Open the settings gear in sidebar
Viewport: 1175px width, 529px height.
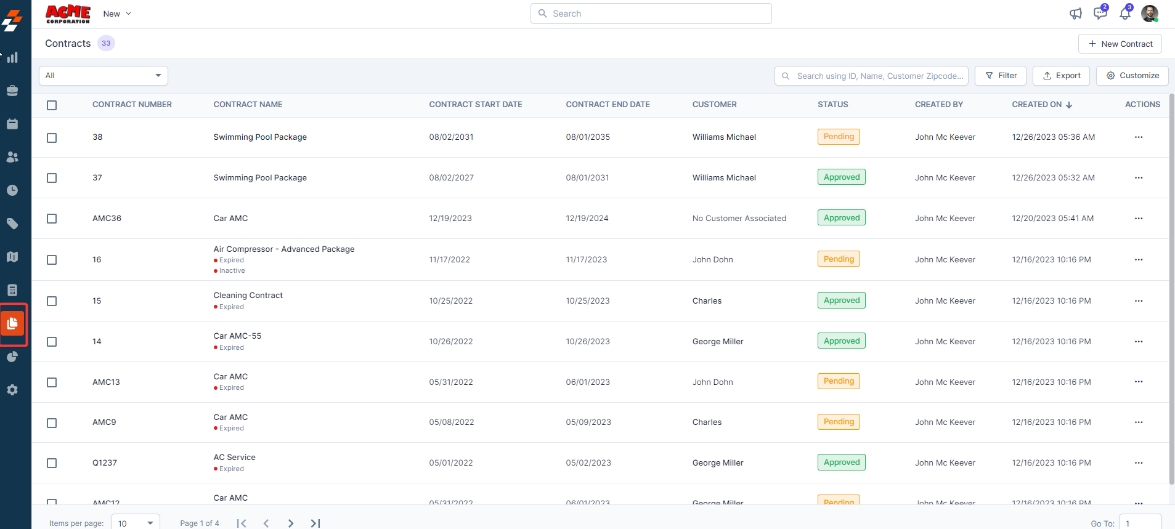(12, 390)
